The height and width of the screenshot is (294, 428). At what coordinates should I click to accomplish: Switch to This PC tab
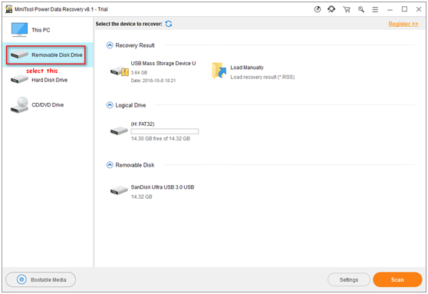click(x=48, y=30)
